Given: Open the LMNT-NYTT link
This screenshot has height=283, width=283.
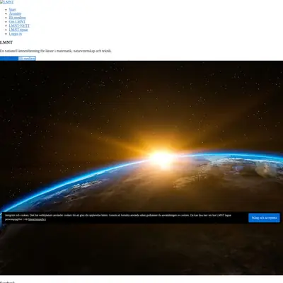Looking at the screenshot, I should click(19, 25).
